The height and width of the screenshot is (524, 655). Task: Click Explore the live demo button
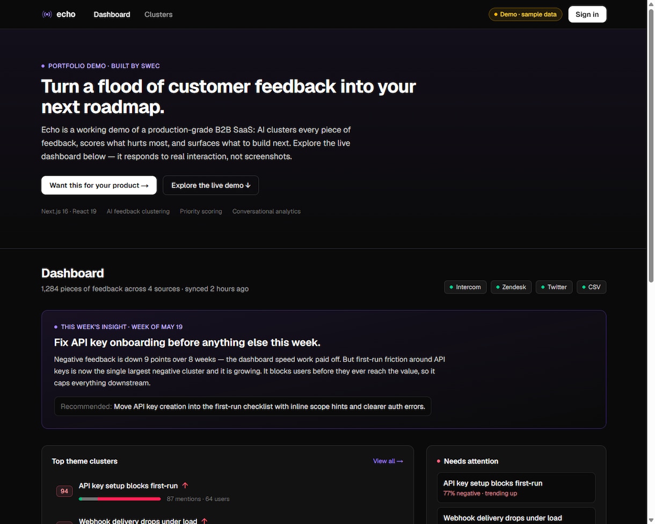point(210,185)
